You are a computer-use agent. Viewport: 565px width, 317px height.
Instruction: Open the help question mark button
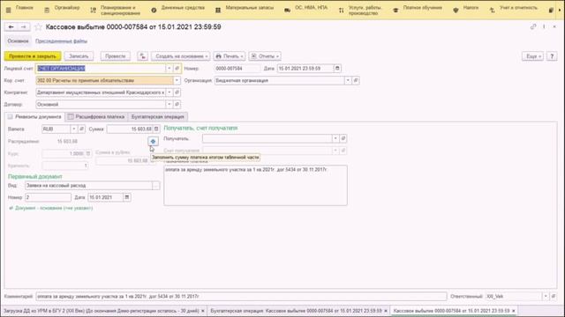tap(552, 56)
